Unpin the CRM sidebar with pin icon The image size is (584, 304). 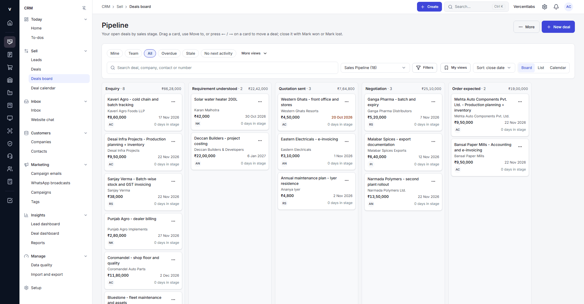click(x=84, y=8)
